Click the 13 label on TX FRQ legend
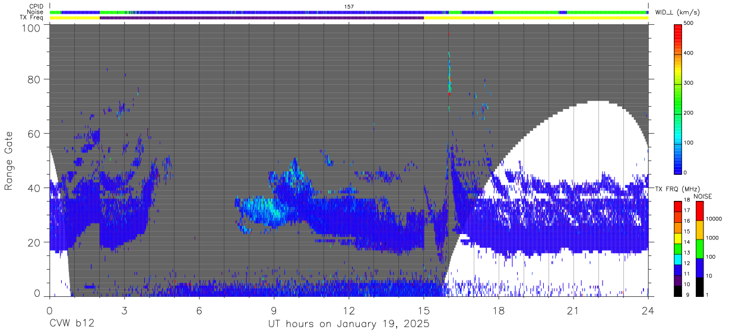Viewport: 729px width, 336px height. (x=686, y=252)
